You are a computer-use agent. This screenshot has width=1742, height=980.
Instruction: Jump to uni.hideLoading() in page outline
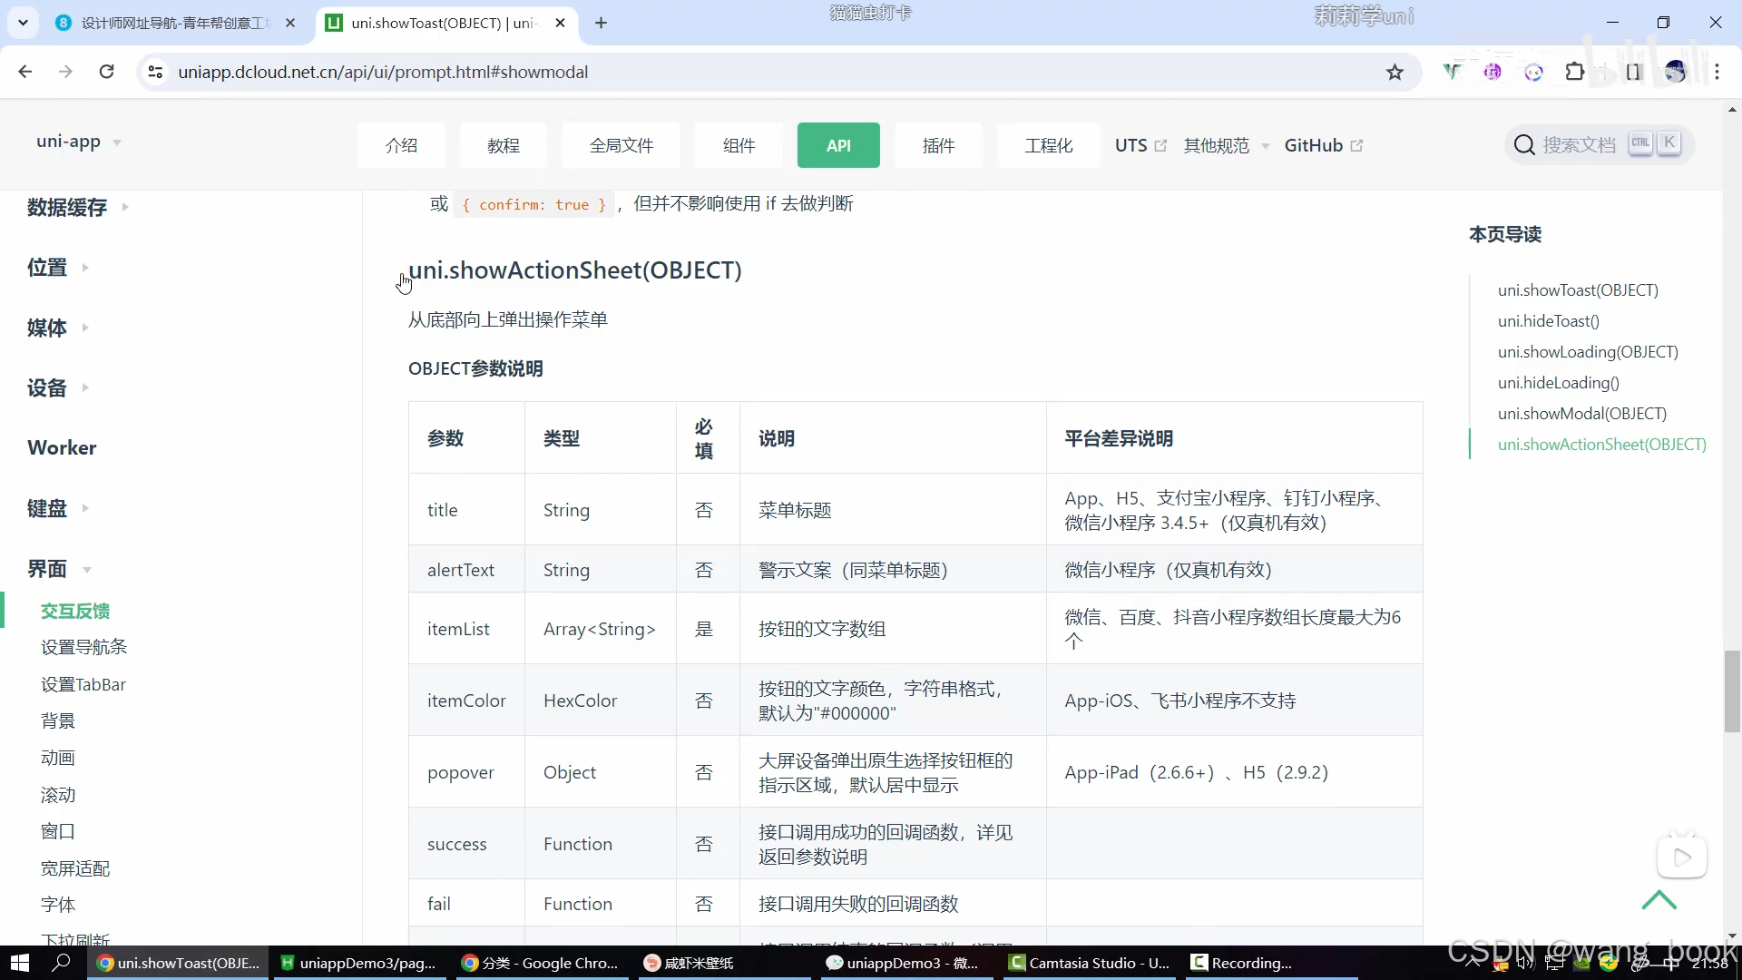click(x=1559, y=383)
